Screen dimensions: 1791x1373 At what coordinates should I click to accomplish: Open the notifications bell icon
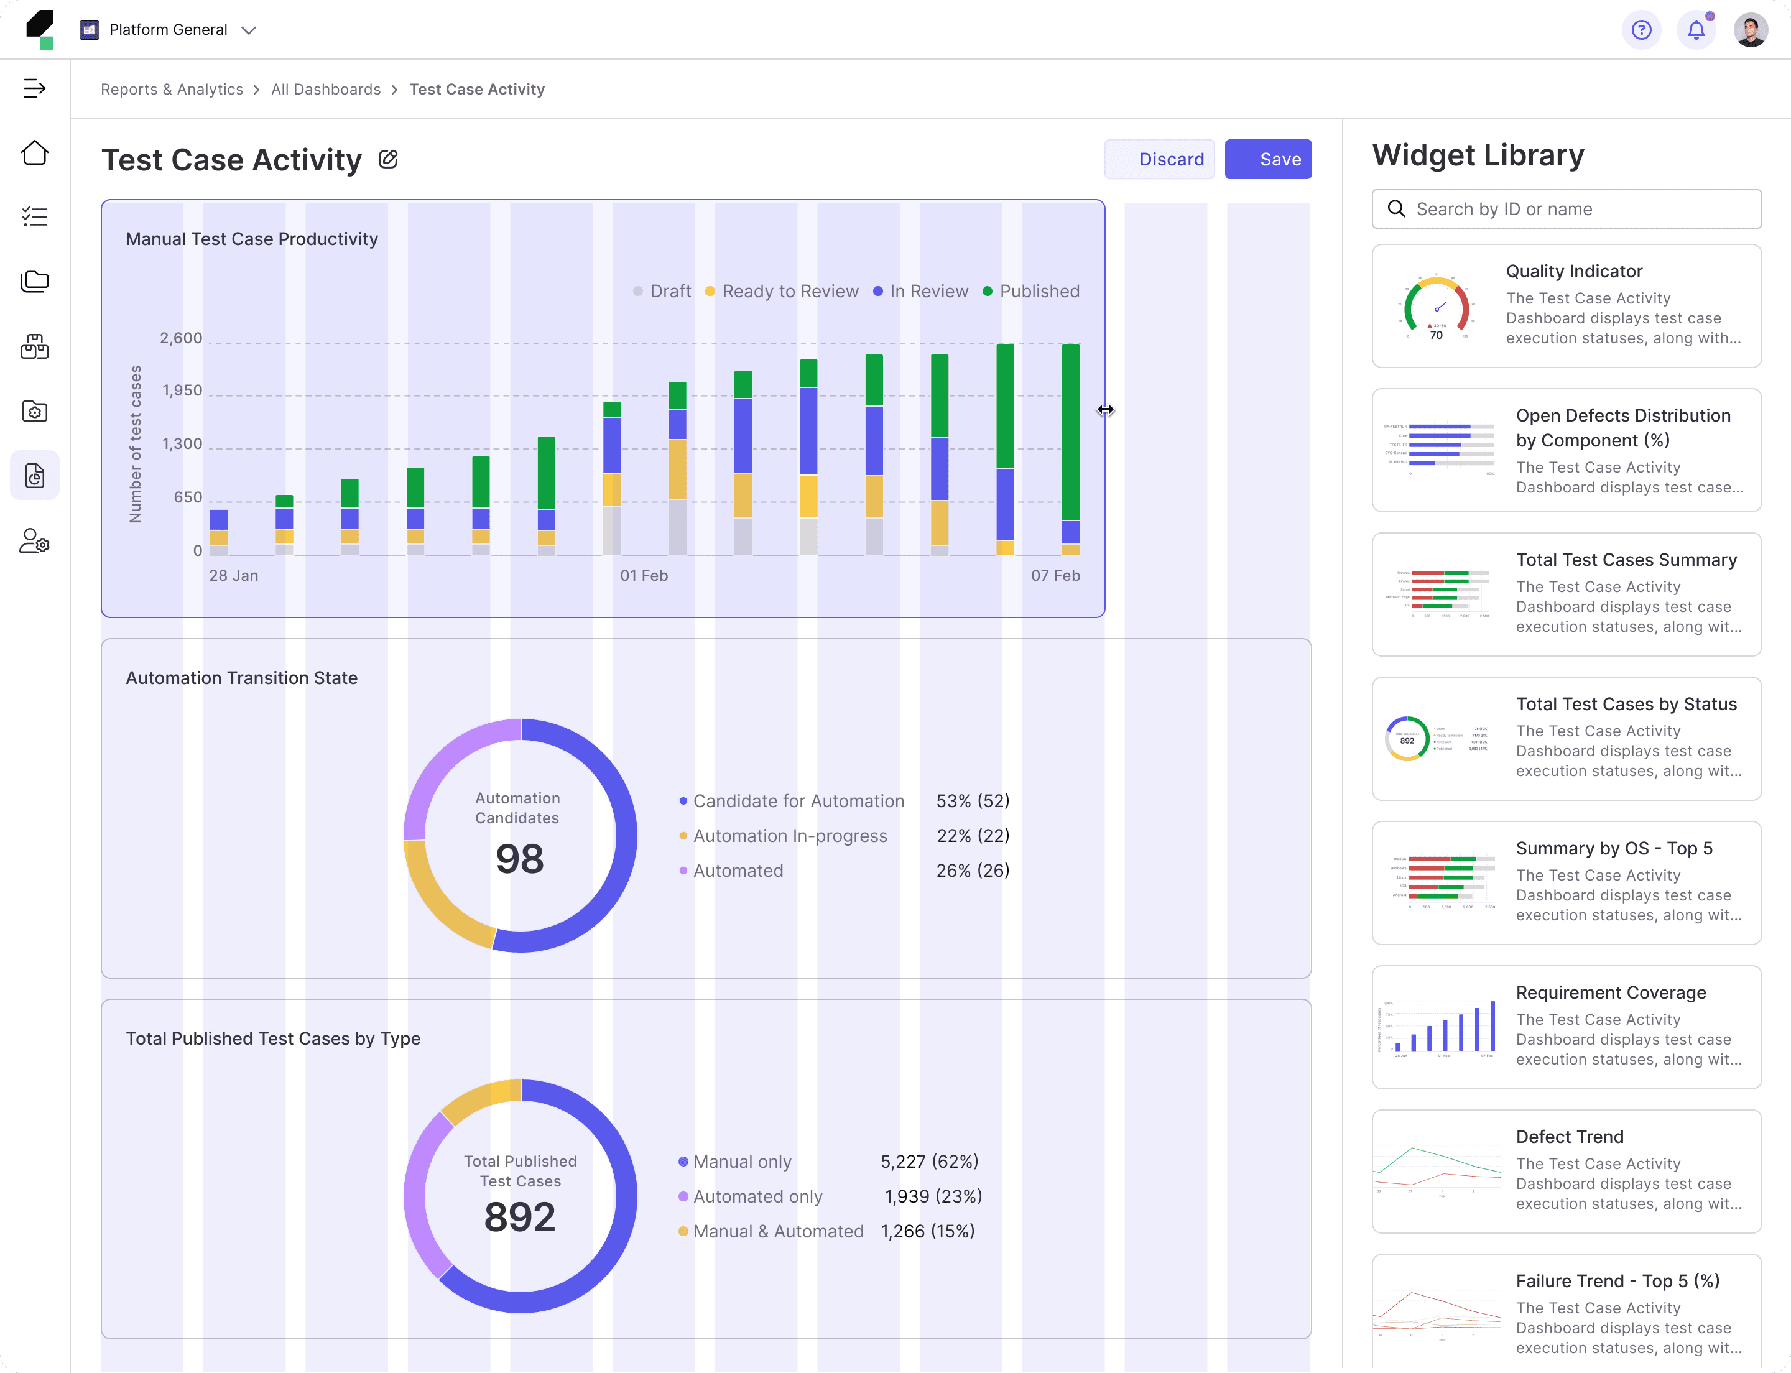(x=1696, y=30)
